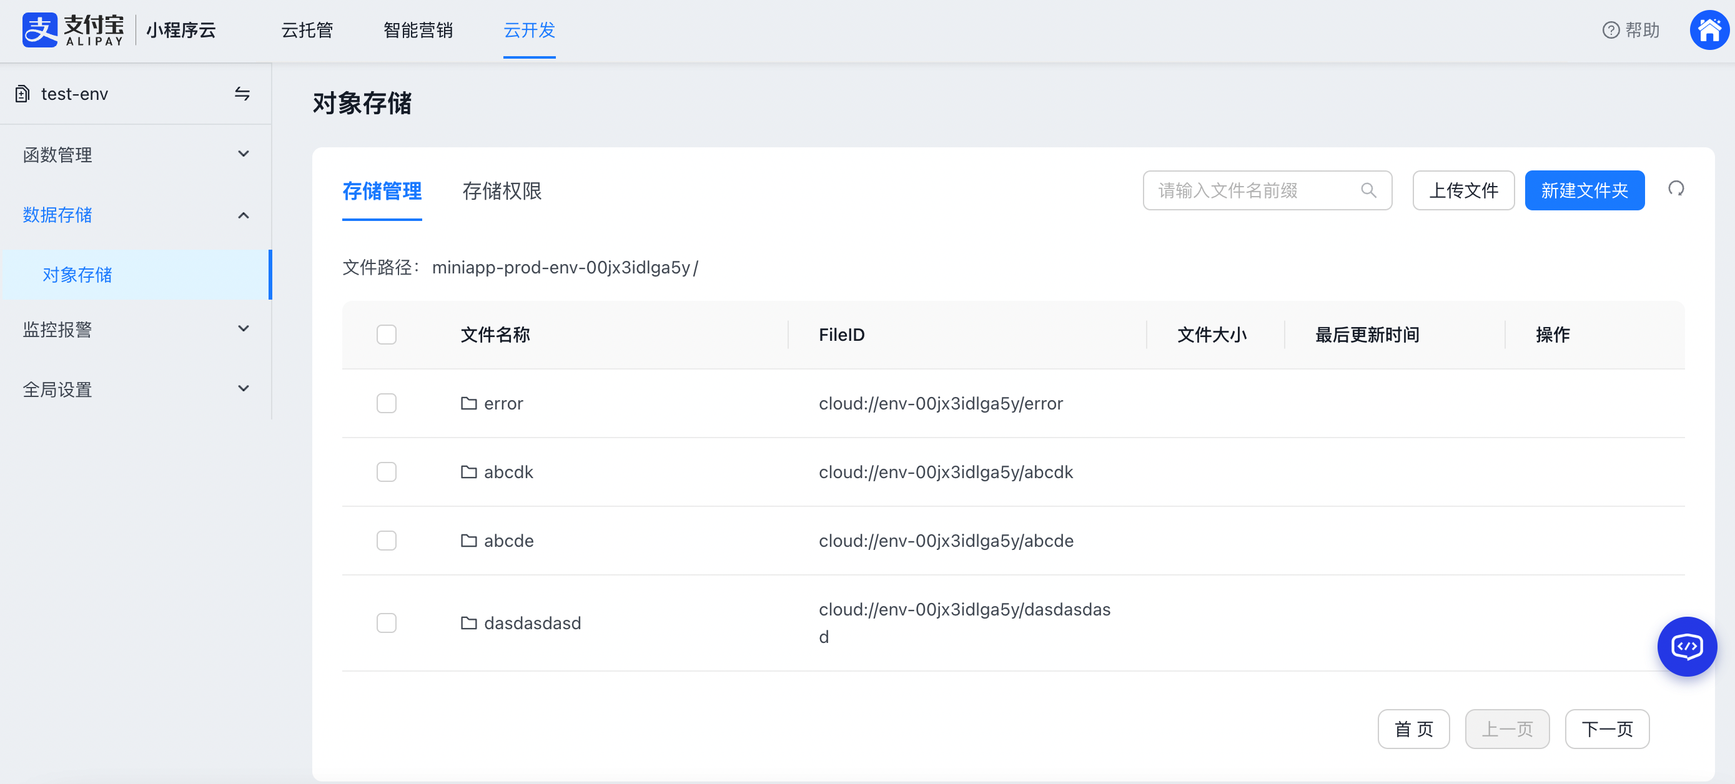This screenshot has width=1735, height=784.
Task: Go to the 下一页 page
Action: point(1606,729)
